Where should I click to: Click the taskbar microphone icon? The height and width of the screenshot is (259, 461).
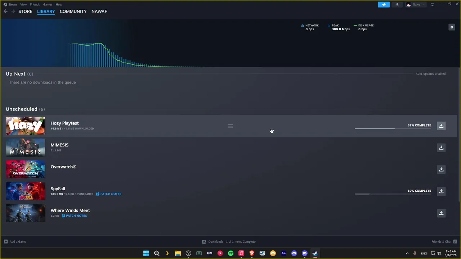[x=415, y=253]
